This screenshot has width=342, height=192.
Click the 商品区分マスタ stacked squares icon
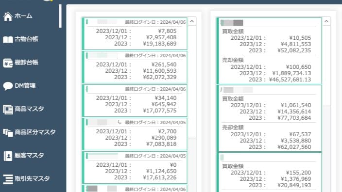coord(8,132)
